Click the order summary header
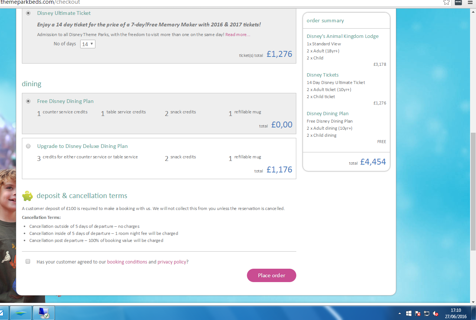The image size is (476, 320). pyautogui.click(x=325, y=20)
